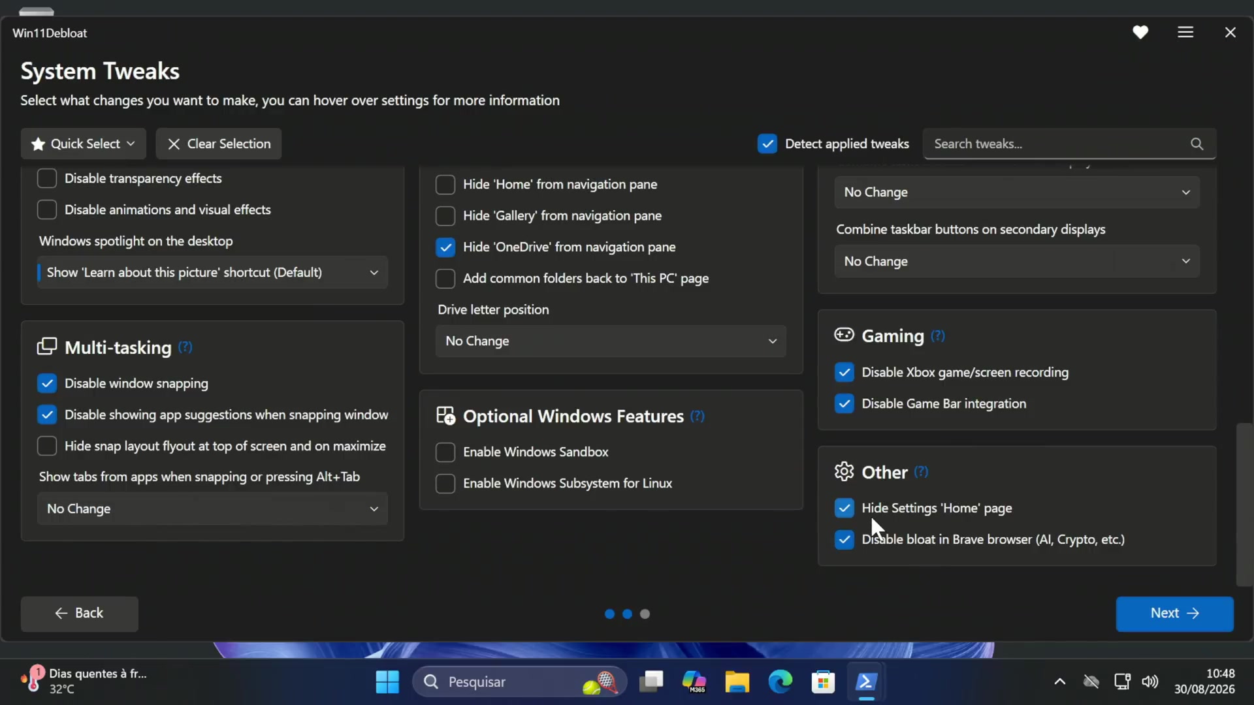Image resolution: width=1254 pixels, height=705 pixels.
Task: Enable Disable transparency effects
Action: click(x=47, y=178)
